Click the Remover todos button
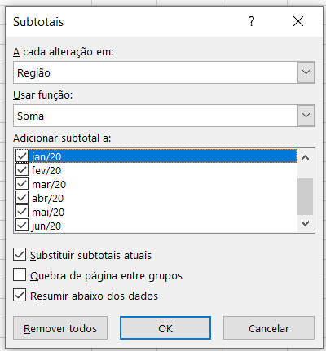The width and height of the screenshot is (326, 351). click(60, 328)
